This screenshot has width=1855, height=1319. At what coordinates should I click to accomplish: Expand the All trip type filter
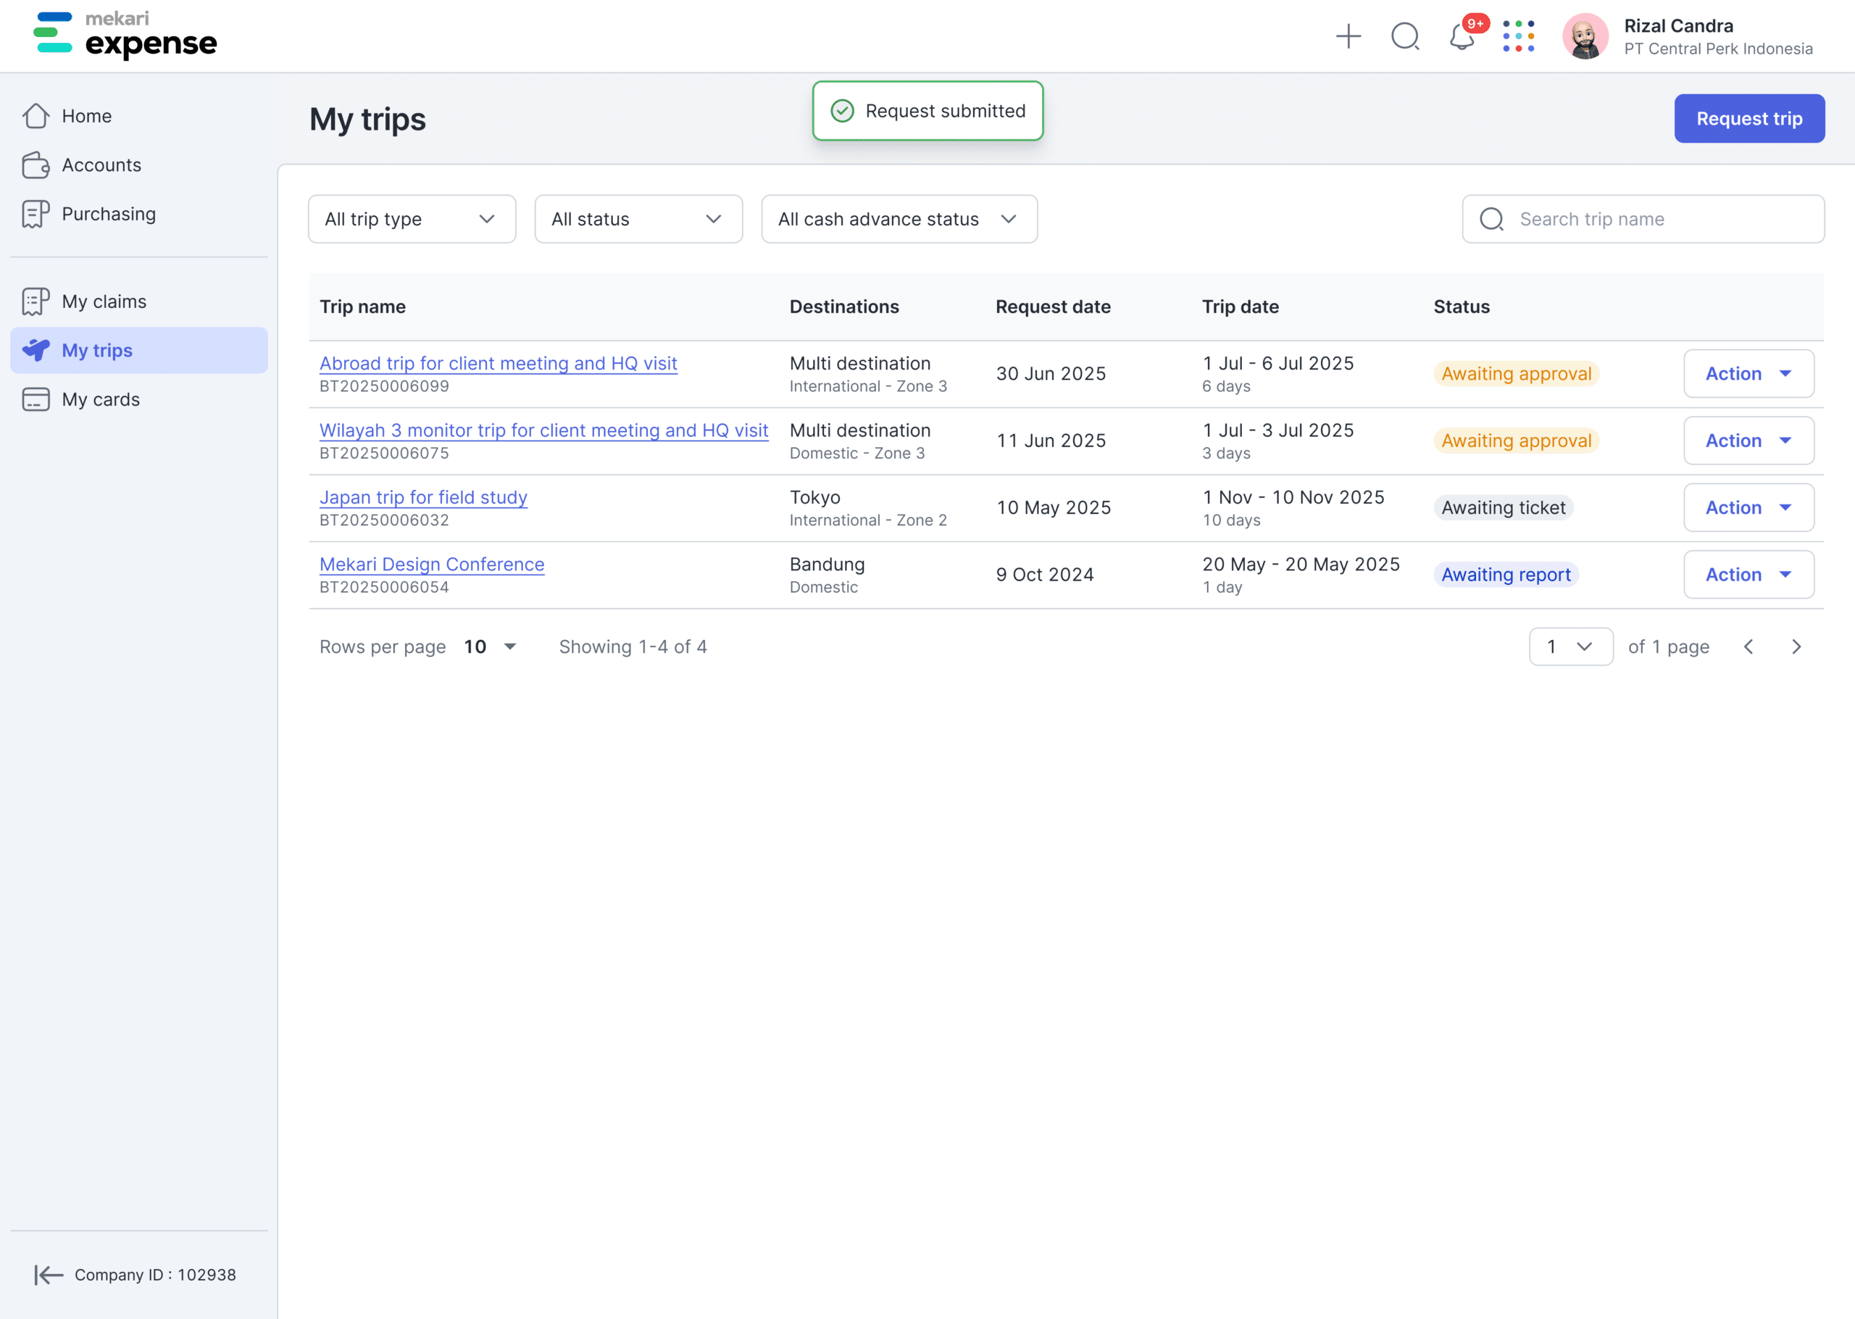tap(412, 220)
